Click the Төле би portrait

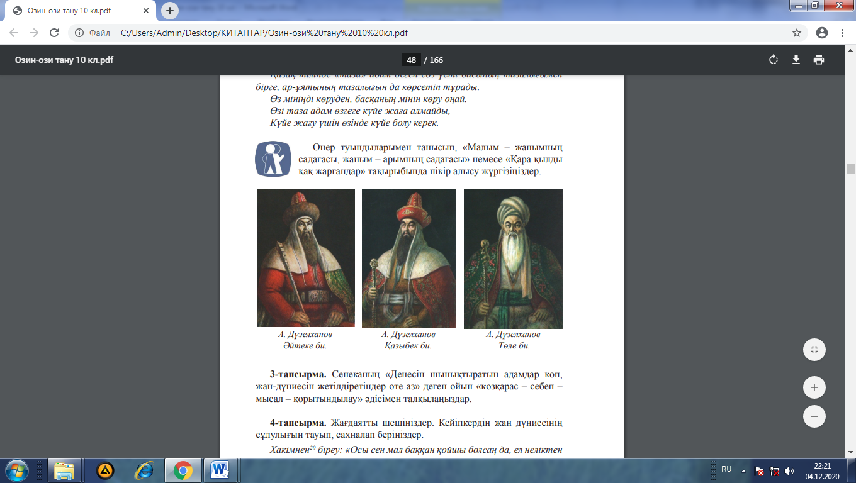click(x=513, y=258)
